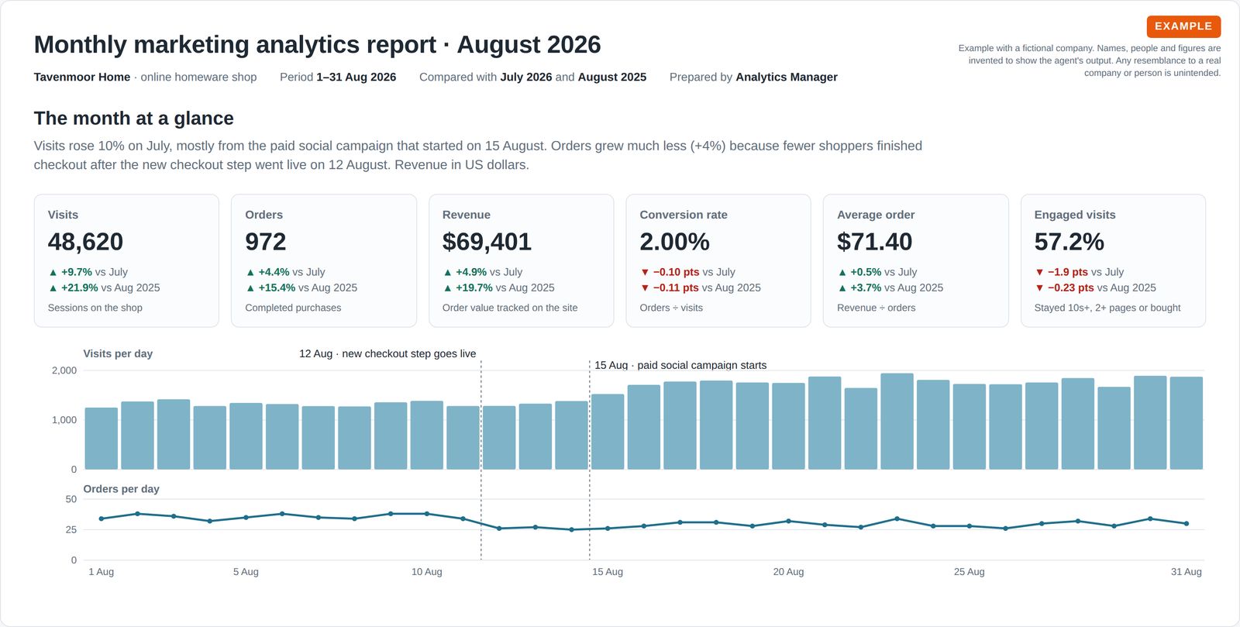Click the 'Revenue ÷ orders' caption
Image resolution: width=1240 pixels, height=627 pixels.
(876, 308)
